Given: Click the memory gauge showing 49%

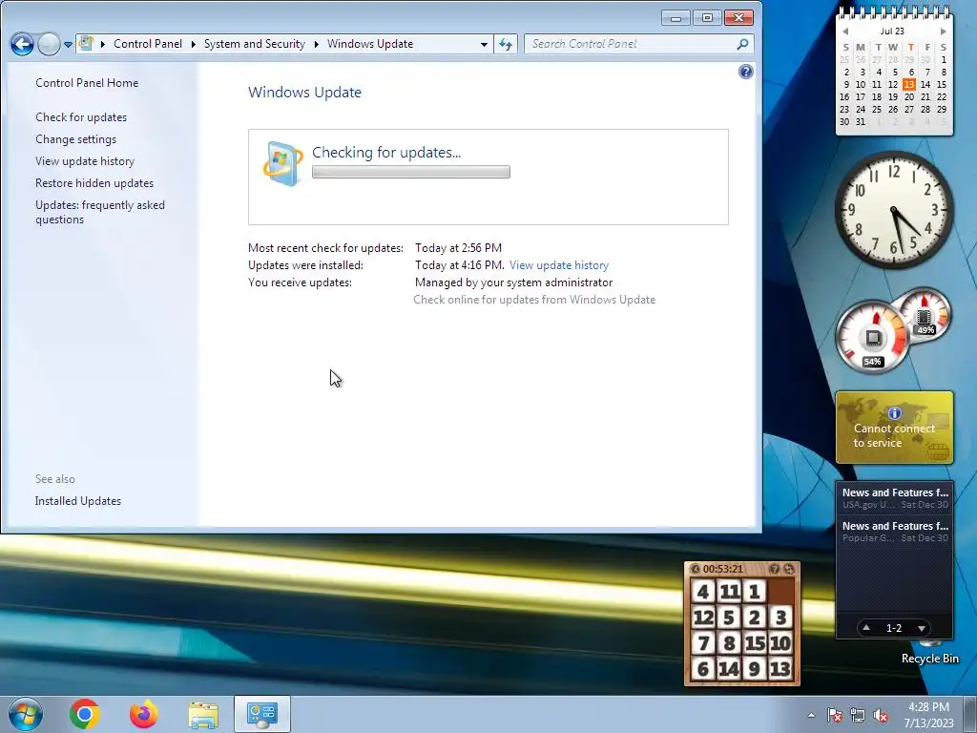Looking at the screenshot, I should (x=925, y=313).
